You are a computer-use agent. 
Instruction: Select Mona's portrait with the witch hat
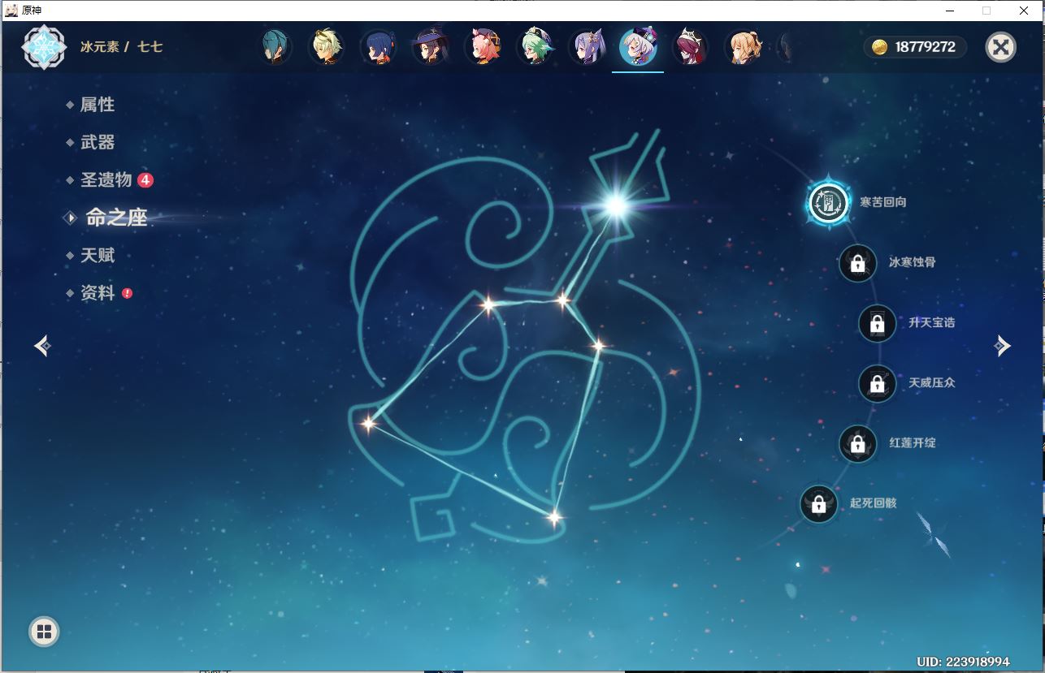431,47
